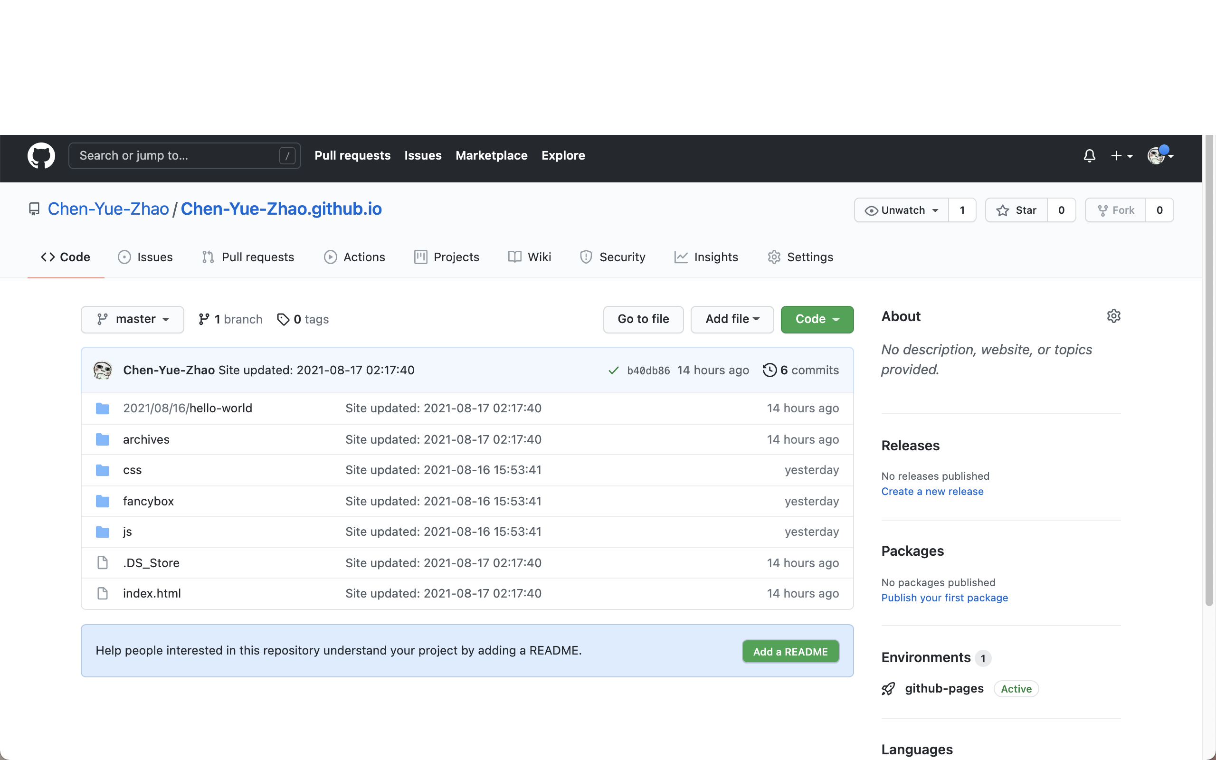Switch to the Wiki tab
Viewport: 1216px width, 760px height.
(x=529, y=257)
